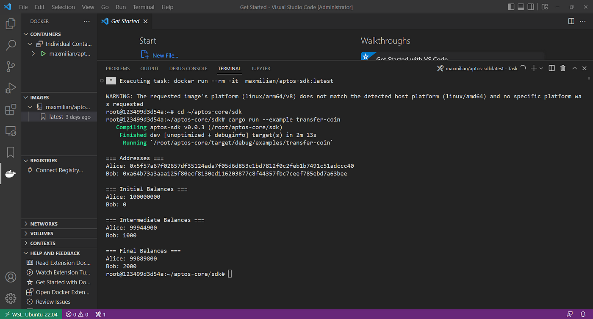593x319 pixels.
Task: Toggle primary side bar layout
Action: coord(511,7)
